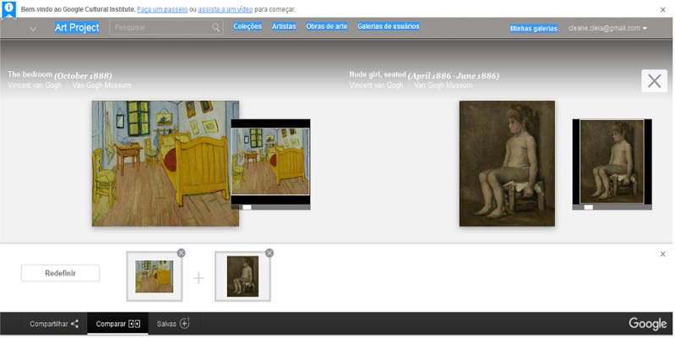Click the search magnifier icon
The height and width of the screenshot is (338, 675).
[216, 28]
